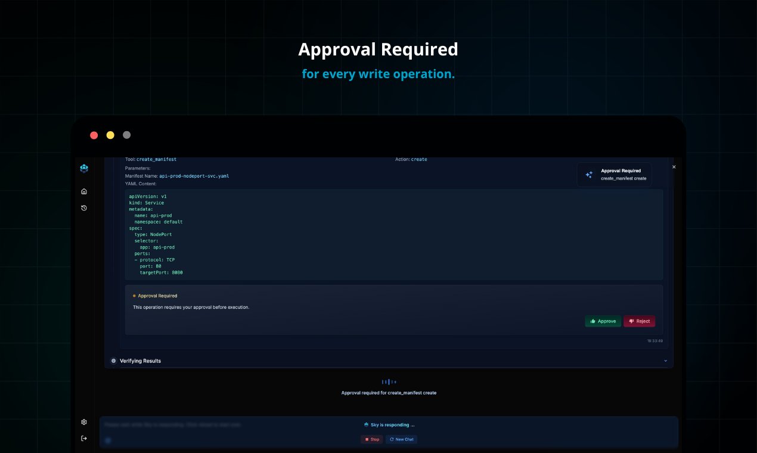This screenshot has width=757, height=453.
Task: Click the manifest name api-prod-nodeport-svc.yaml
Action: coord(194,176)
